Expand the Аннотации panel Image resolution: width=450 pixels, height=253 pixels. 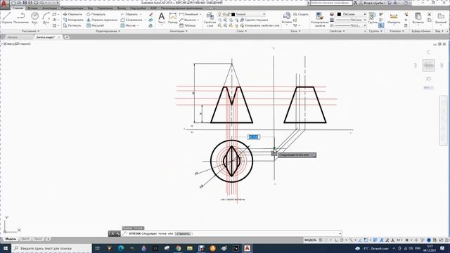179,31
